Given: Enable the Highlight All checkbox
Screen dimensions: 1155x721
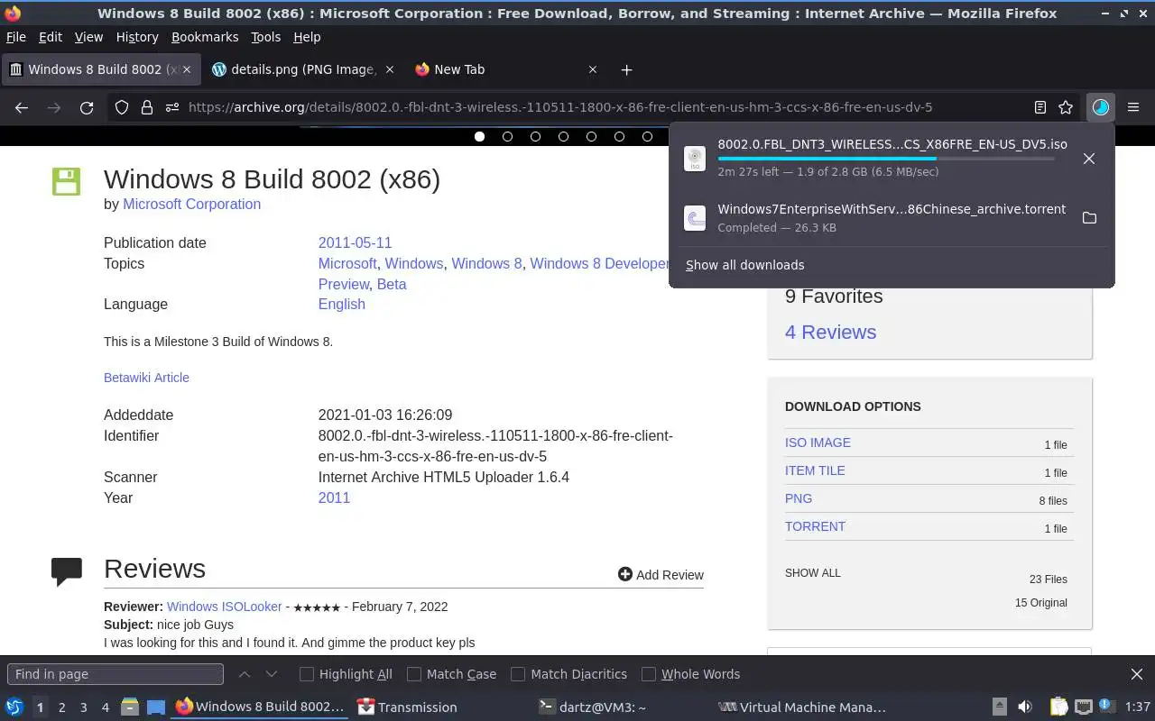Looking at the screenshot, I should click(x=306, y=674).
